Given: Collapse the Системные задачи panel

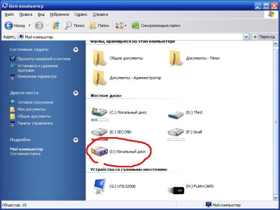Looking at the screenshot, I should point(76,49).
